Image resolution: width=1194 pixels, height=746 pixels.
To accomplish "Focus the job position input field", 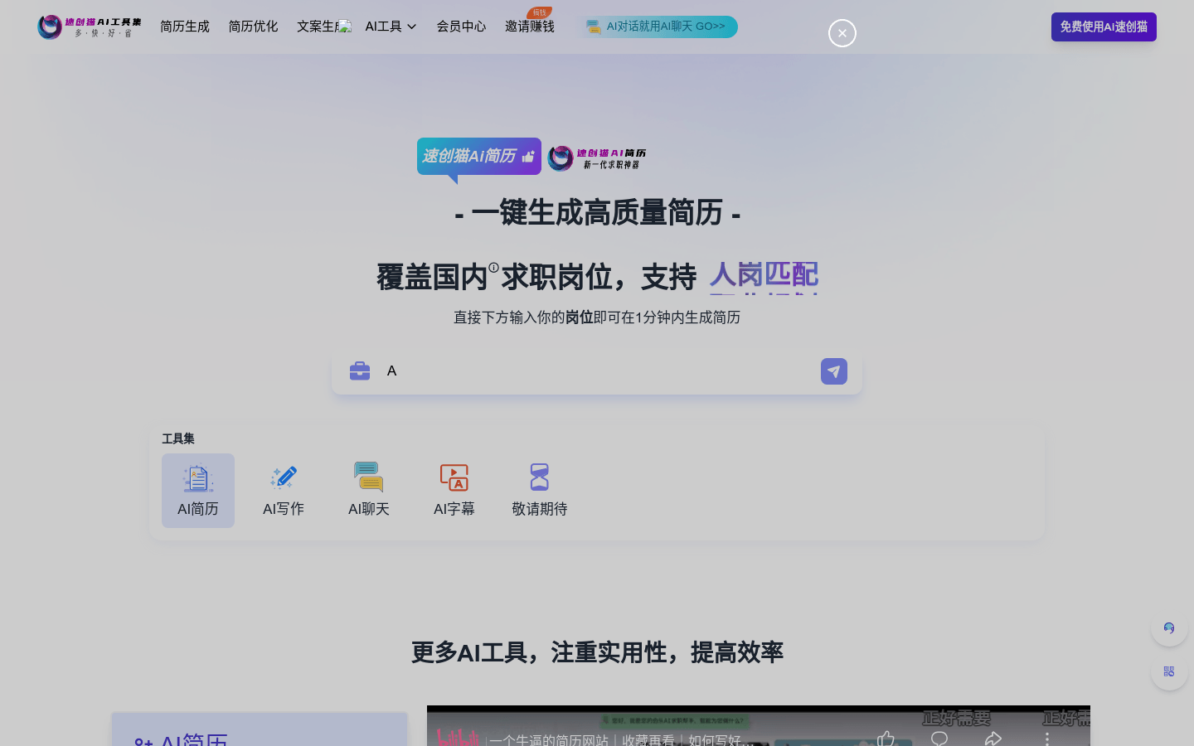I will pos(597,371).
